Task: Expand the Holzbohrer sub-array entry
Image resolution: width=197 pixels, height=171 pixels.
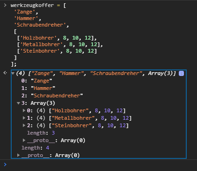Action: tap(24, 110)
